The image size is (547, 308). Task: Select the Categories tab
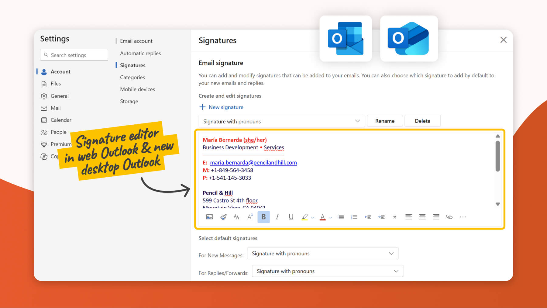click(132, 77)
